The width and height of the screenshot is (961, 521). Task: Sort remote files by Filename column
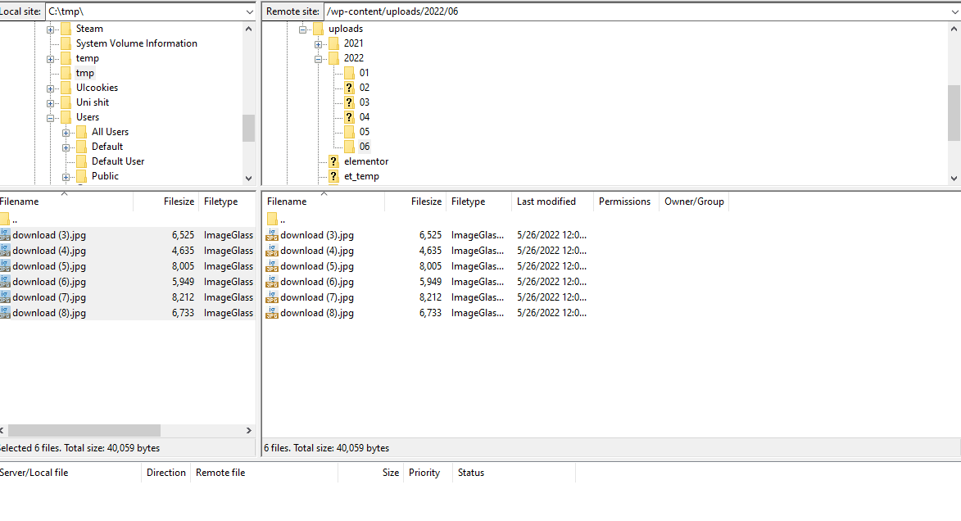click(324, 202)
